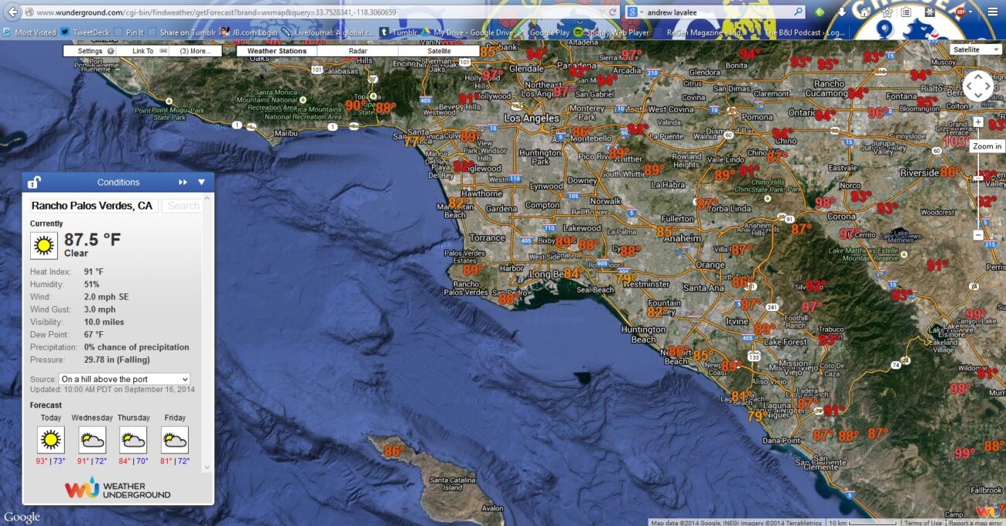Click the Heat Index 91 °F value

[94, 272]
